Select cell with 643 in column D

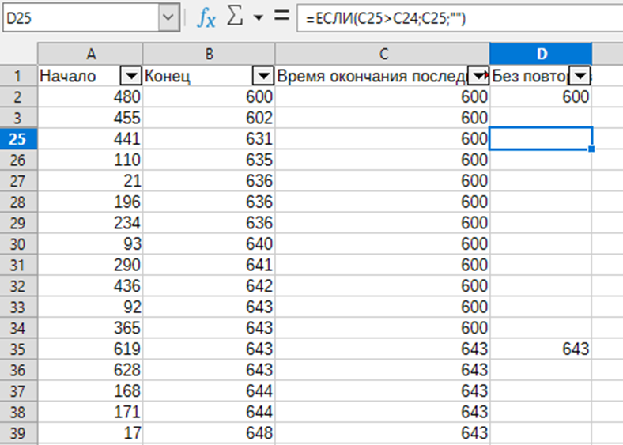[541, 349]
